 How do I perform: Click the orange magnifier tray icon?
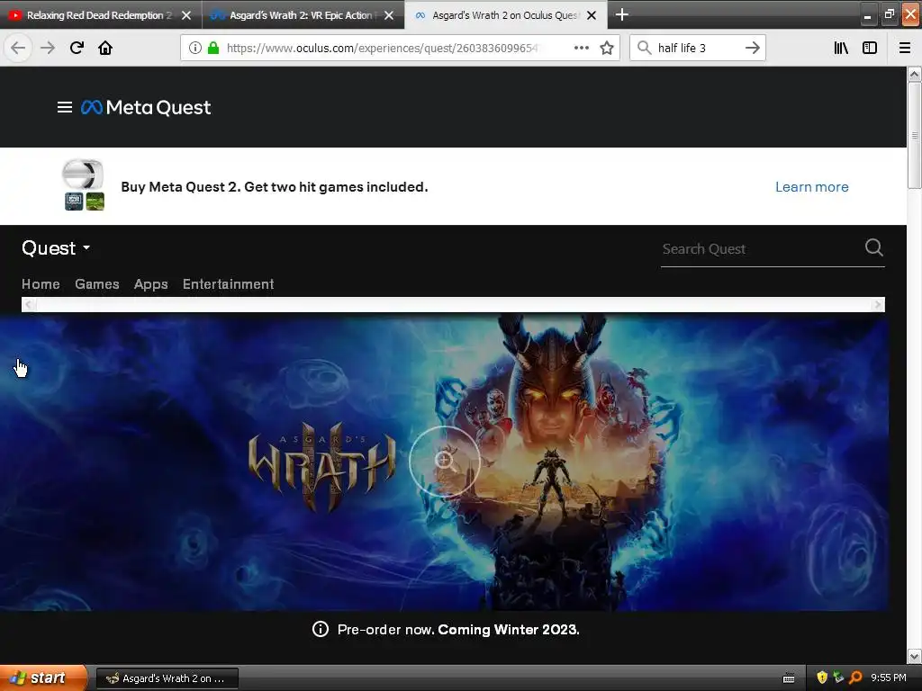[x=855, y=678]
